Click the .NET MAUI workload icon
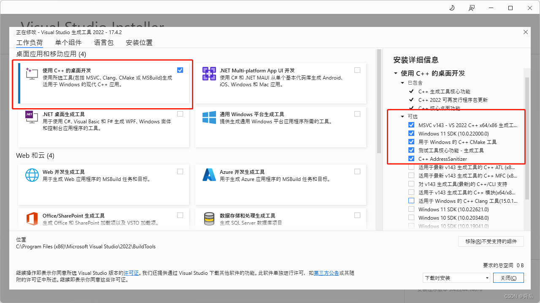The image size is (540, 303). point(209,74)
